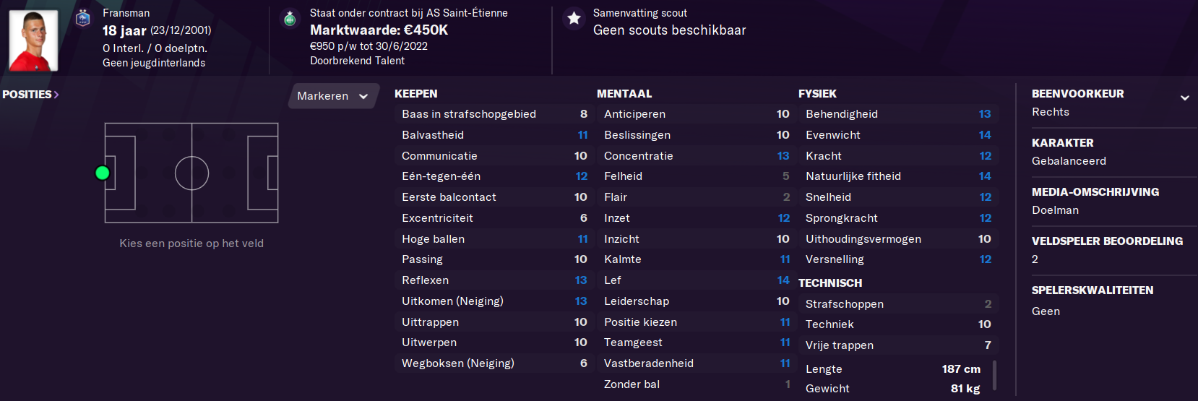Expand the Beenvoorkeur panel chevron
Image resolution: width=1198 pixels, height=401 pixels.
point(1185,98)
